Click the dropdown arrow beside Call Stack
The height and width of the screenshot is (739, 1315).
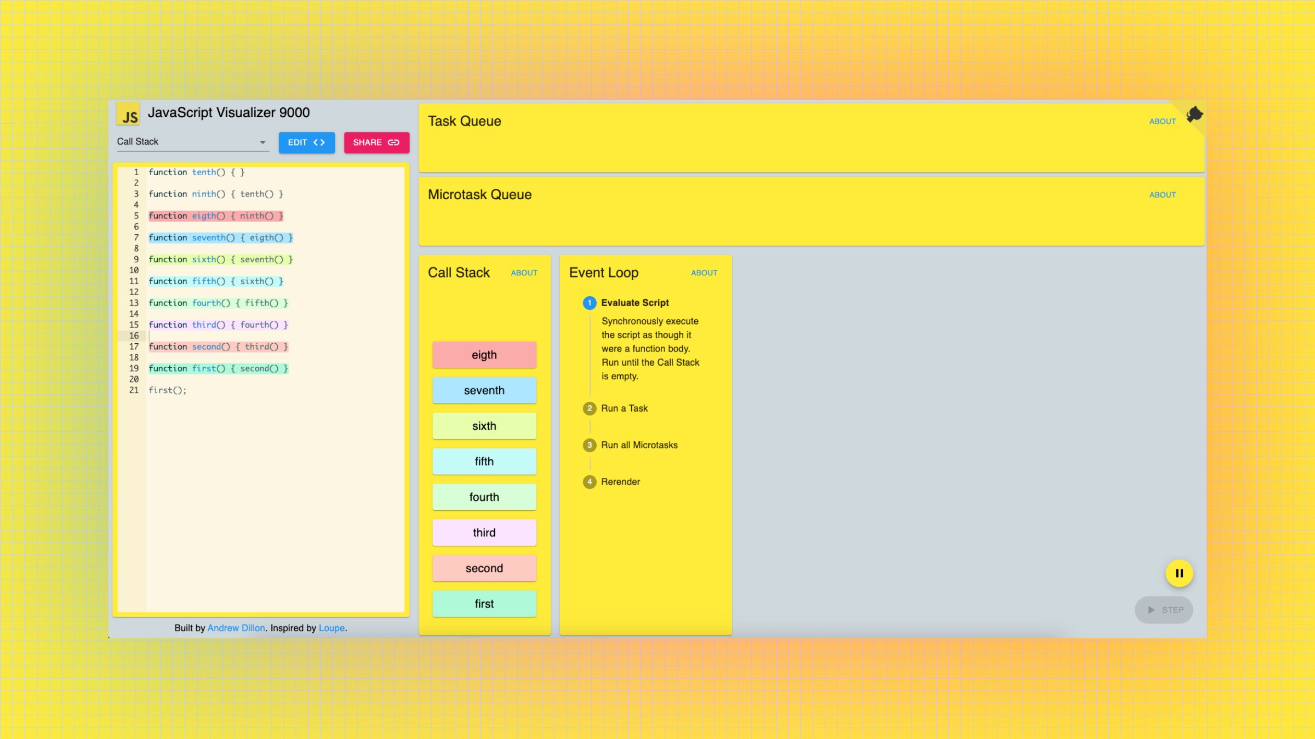pyautogui.click(x=262, y=142)
